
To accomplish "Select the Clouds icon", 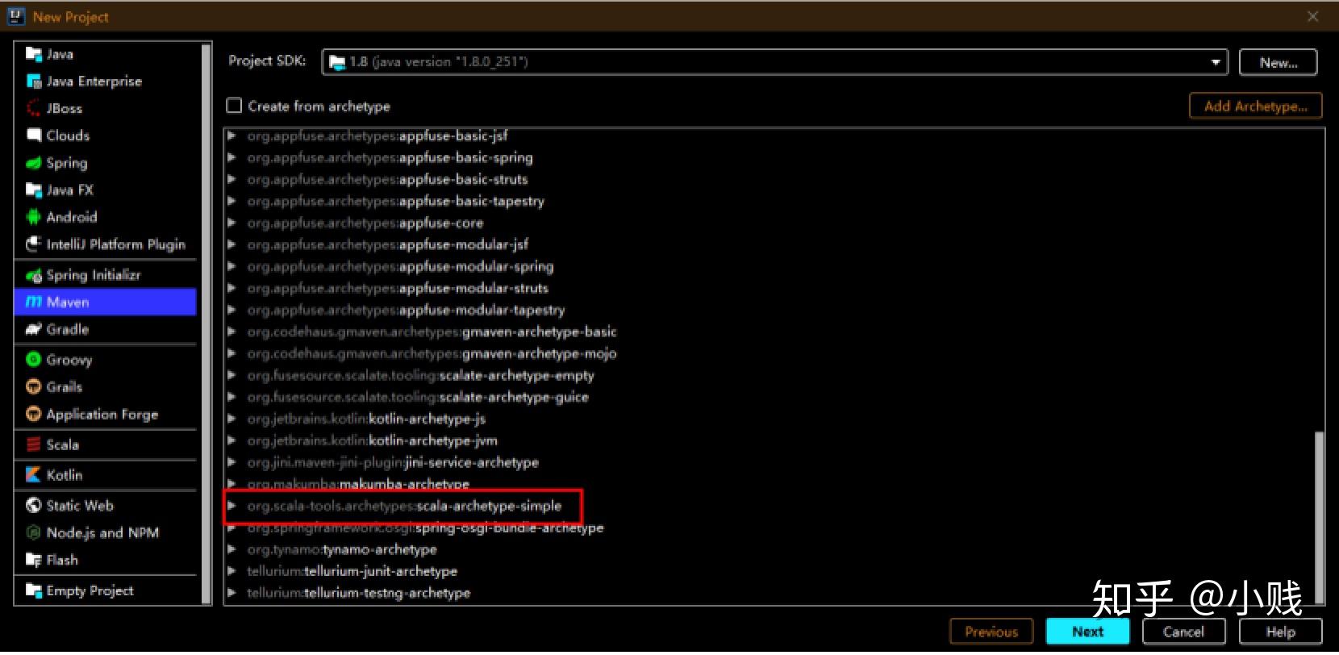I will [33, 136].
